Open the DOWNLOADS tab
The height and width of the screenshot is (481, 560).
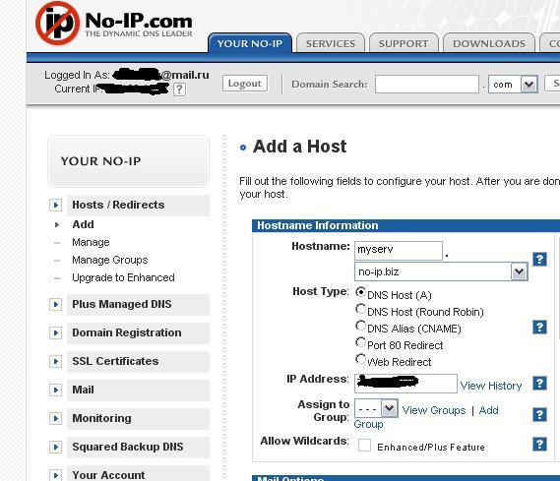489,43
